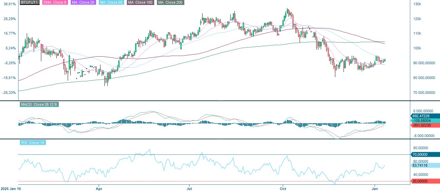This screenshot has height=191, width=440.
Task: Click the -108,55004 MACD line value tag
Action: tap(425, 121)
